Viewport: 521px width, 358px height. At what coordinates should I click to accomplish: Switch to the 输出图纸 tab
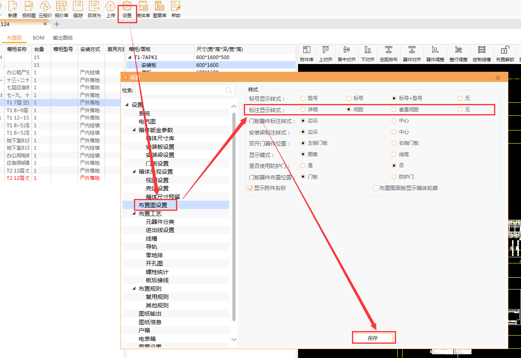click(x=63, y=38)
